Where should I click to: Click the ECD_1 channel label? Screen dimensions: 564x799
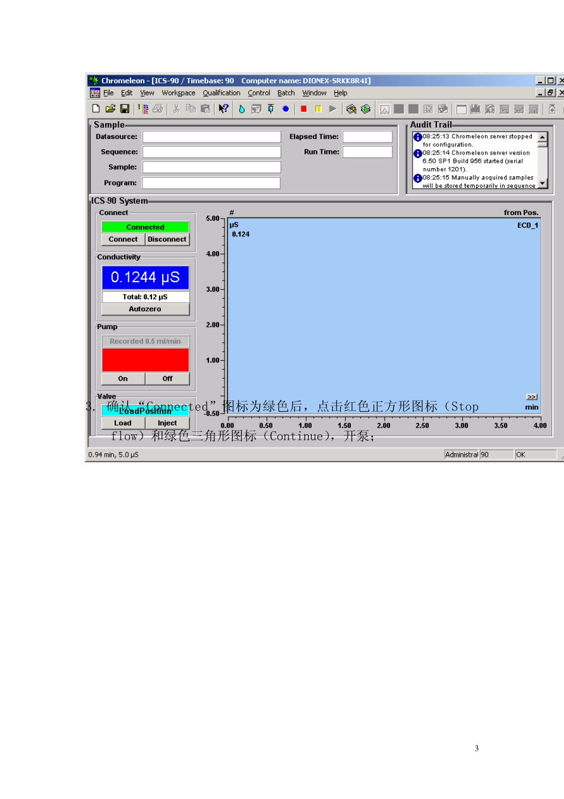pos(528,226)
